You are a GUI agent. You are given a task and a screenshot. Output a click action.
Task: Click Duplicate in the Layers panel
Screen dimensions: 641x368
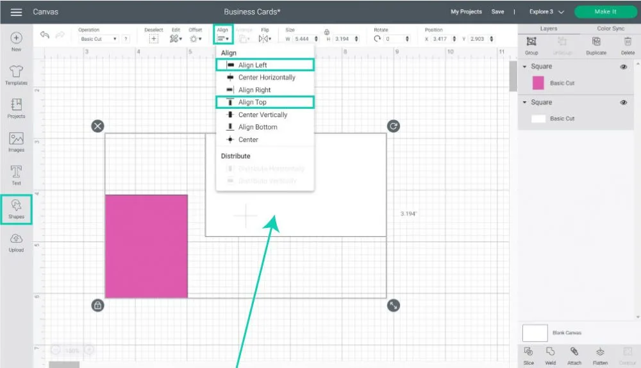coord(595,45)
